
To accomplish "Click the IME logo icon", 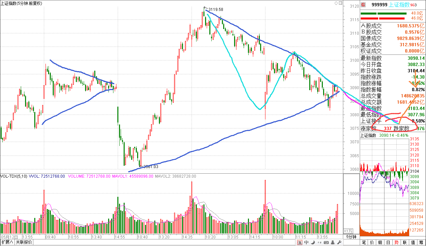I will [x=300, y=243].
